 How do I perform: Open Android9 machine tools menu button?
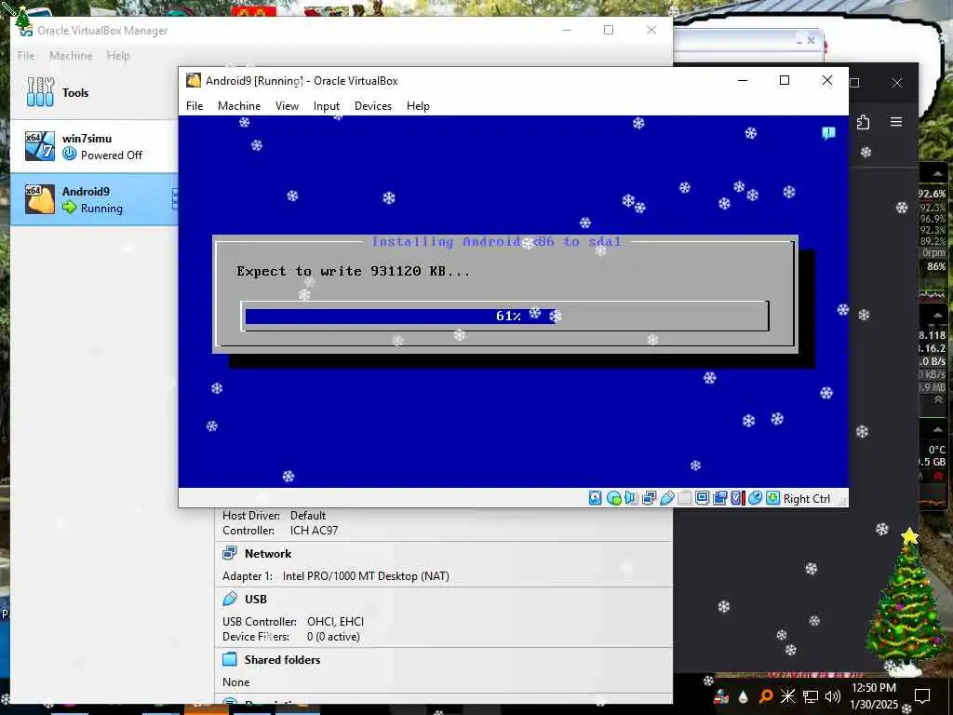174,199
